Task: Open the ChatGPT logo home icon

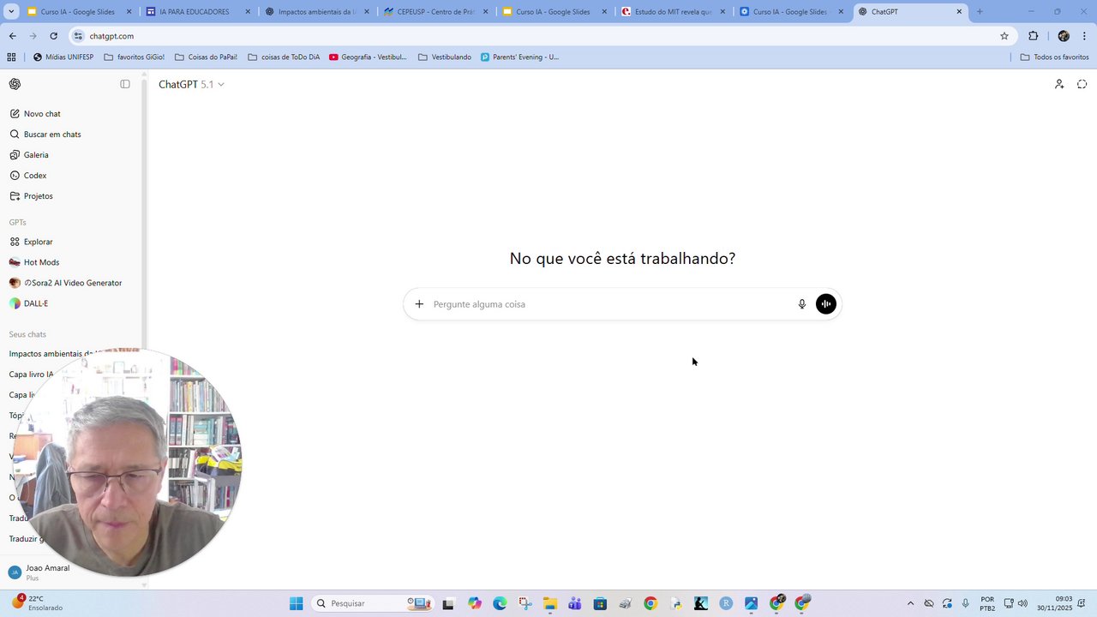Action: pos(15,84)
